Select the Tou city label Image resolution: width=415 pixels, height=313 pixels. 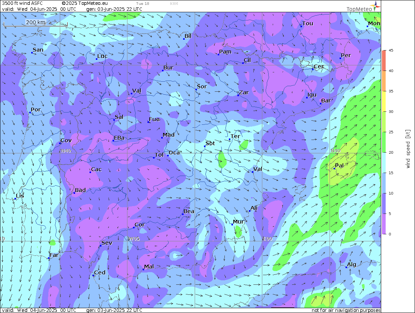click(x=308, y=23)
